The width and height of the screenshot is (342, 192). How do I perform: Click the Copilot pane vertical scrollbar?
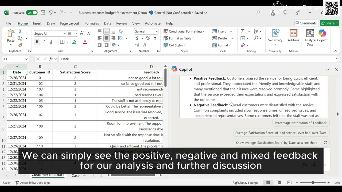(337, 114)
